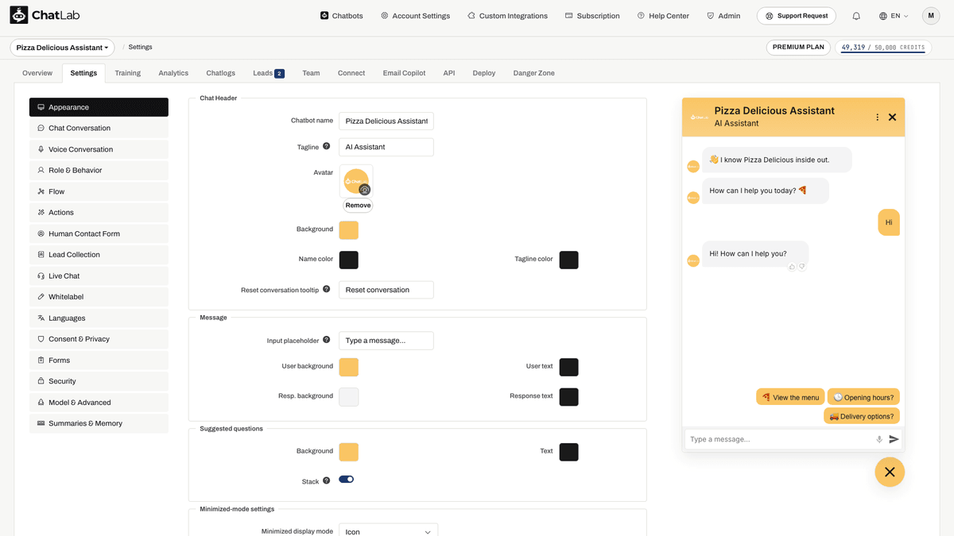Image resolution: width=954 pixels, height=536 pixels.
Task: Open the Whitelabel settings section
Action: pos(99,297)
